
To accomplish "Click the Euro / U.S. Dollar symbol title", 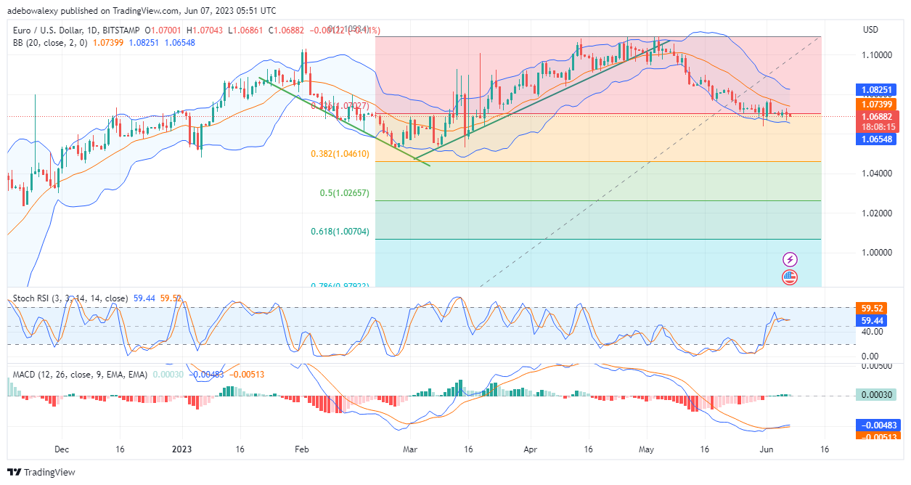I will [x=57, y=30].
